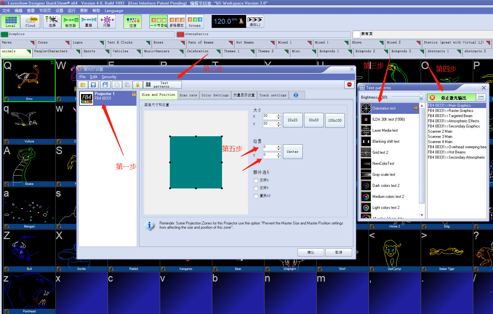
Task: Open the Security menu in laser settings
Action: click(x=109, y=77)
